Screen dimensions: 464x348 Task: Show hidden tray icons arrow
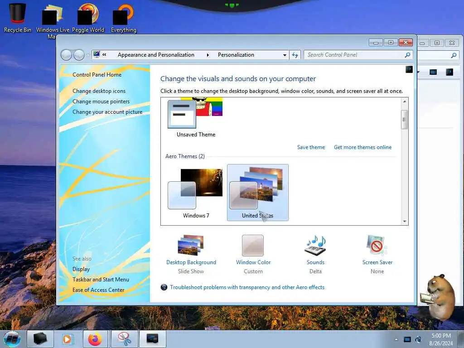click(x=396, y=339)
